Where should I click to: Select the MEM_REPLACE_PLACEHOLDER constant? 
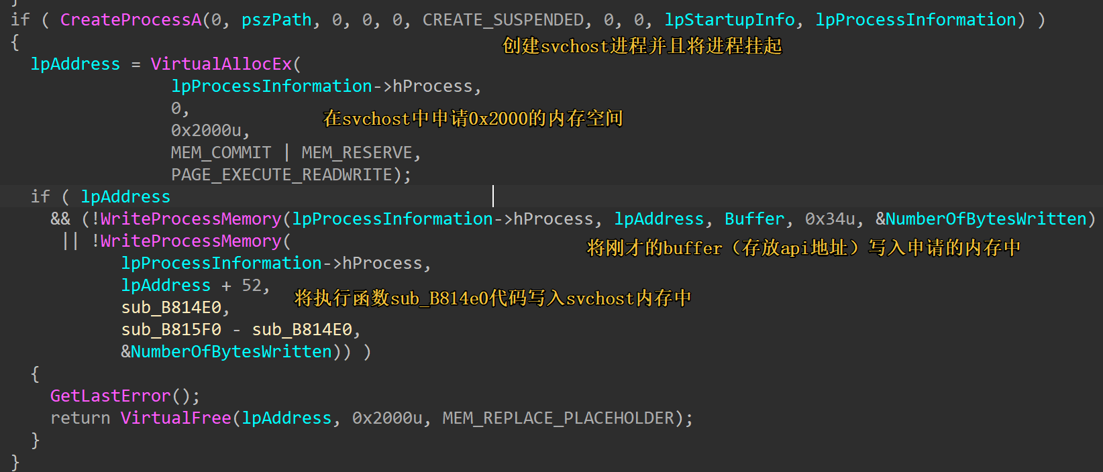coord(558,418)
